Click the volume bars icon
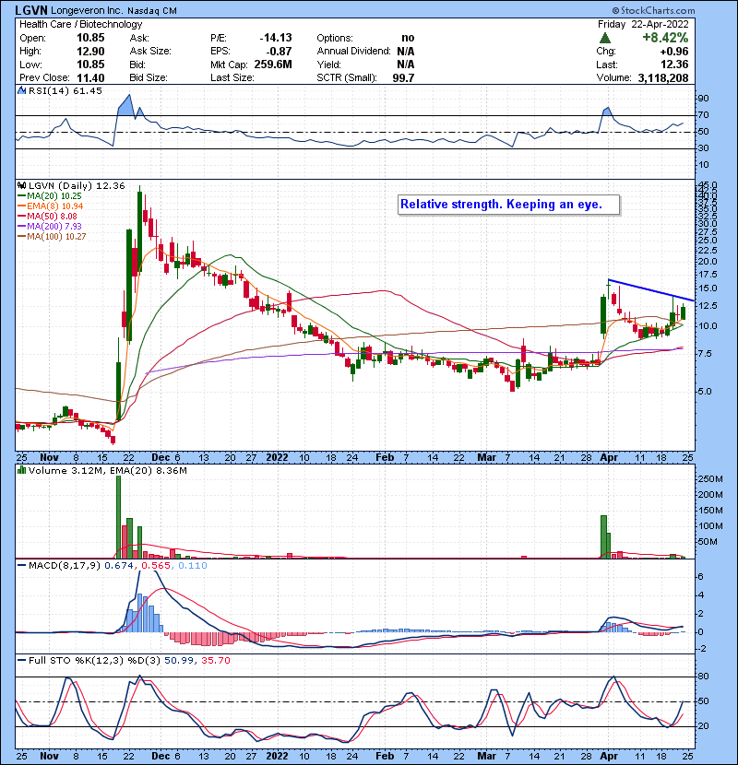Screen dimensions: 738x765 click(x=21, y=470)
